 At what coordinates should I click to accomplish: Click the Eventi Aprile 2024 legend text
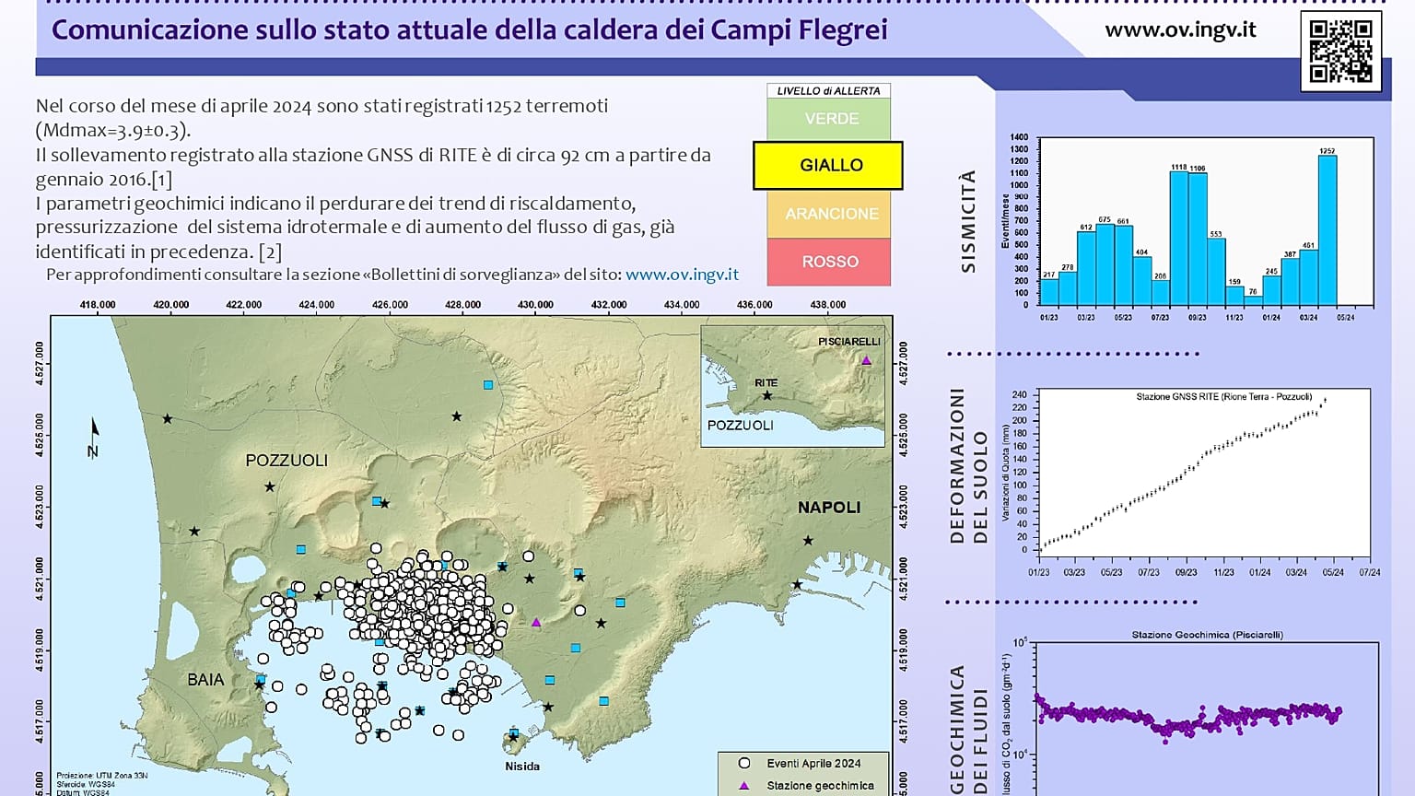(x=813, y=764)
